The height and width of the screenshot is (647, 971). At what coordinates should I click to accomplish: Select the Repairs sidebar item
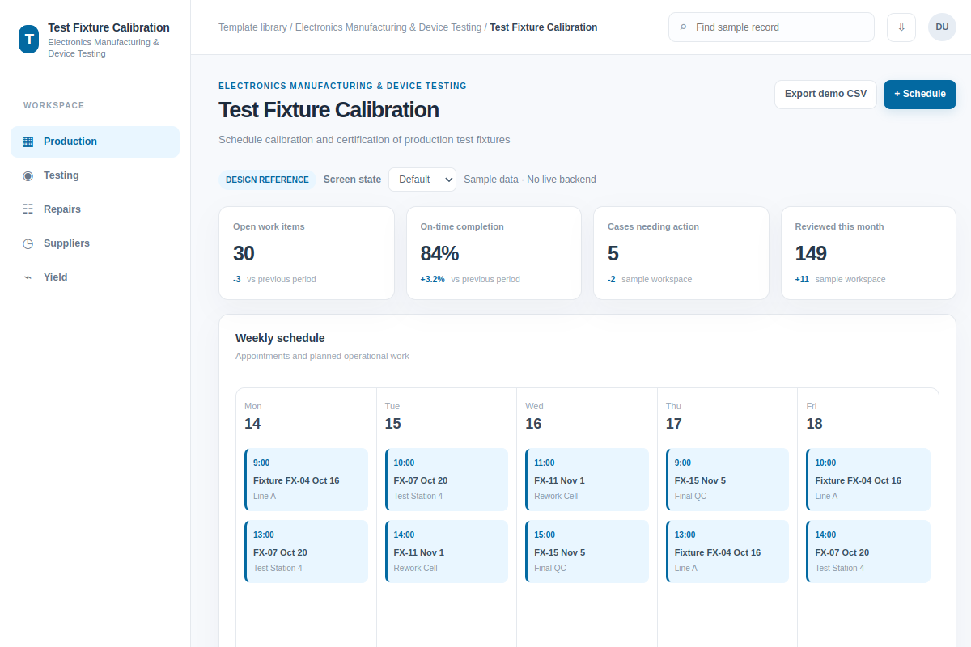click(x=95, y=209)
